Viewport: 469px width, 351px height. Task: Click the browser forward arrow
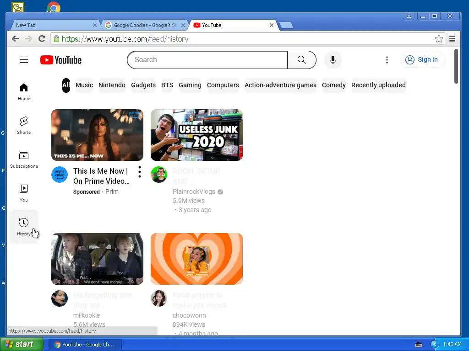(x=28, y=38)
